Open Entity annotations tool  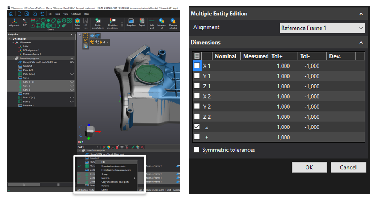point(98,22)
